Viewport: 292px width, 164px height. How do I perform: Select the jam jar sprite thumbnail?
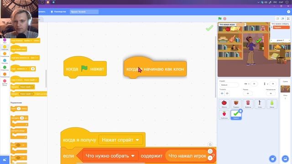point(248,104)
